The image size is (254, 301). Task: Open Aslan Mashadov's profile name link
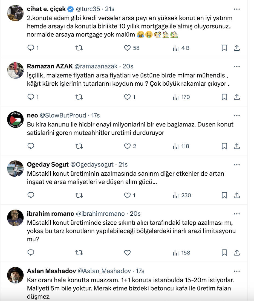pyautogui.click(x=51, y=271)
